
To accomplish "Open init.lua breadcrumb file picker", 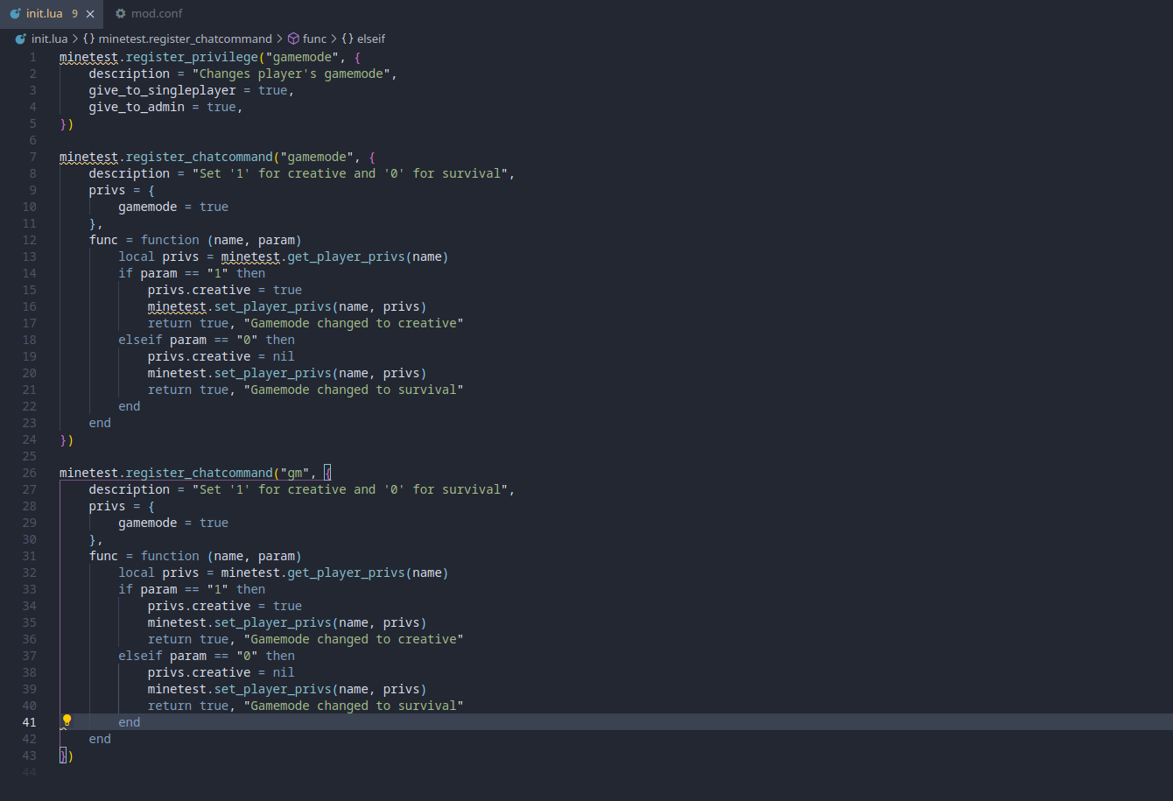I will coord(49,39).
